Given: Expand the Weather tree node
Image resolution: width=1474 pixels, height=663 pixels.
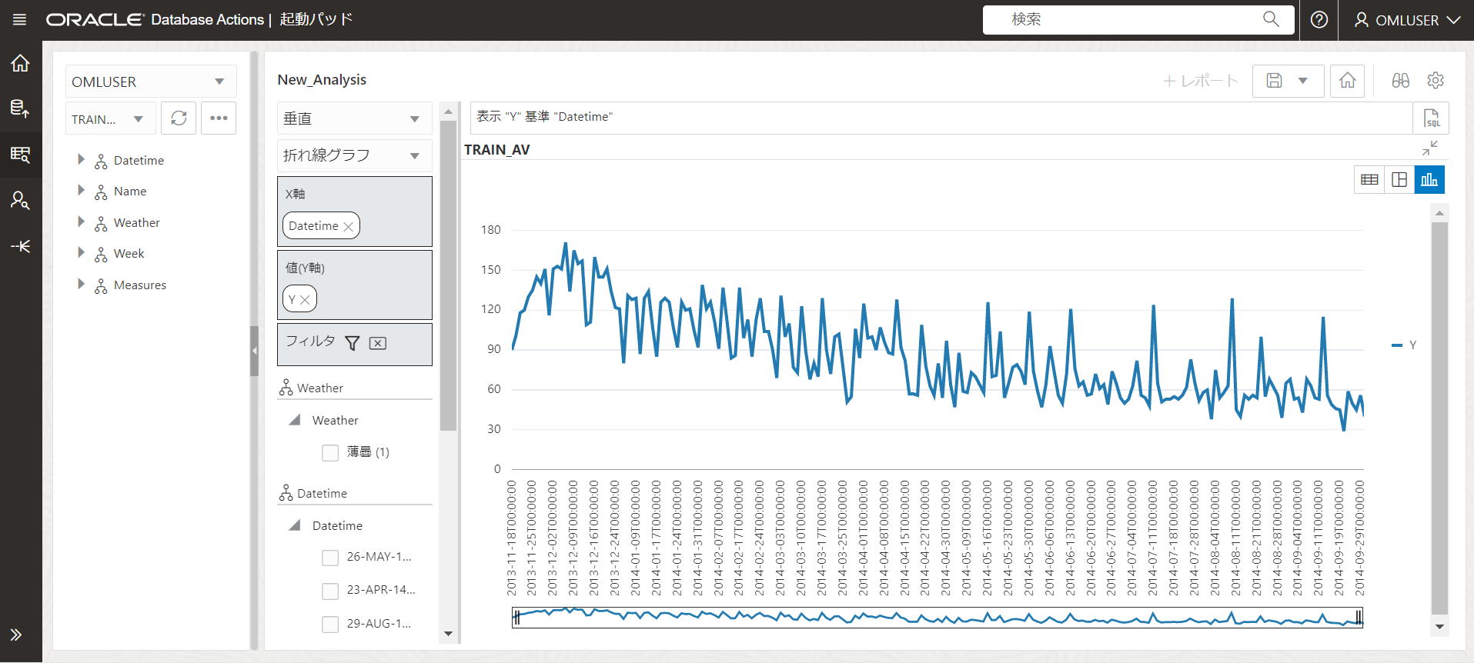Looking at the screenshot, I should 81,222.
